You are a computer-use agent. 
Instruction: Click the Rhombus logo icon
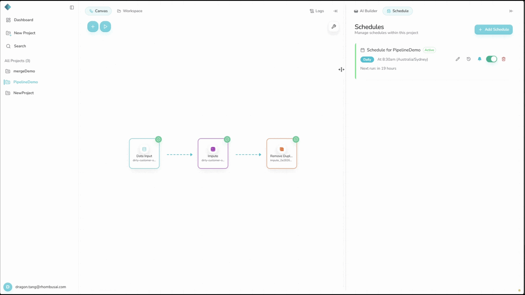tap(7, 7)
